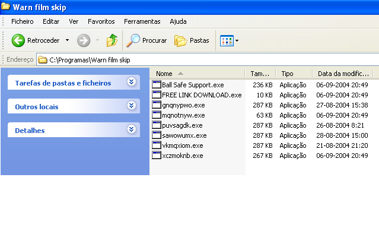Click the Procurar button label
The height and width of the screenshot is (228, 379).
click(154, 40)
